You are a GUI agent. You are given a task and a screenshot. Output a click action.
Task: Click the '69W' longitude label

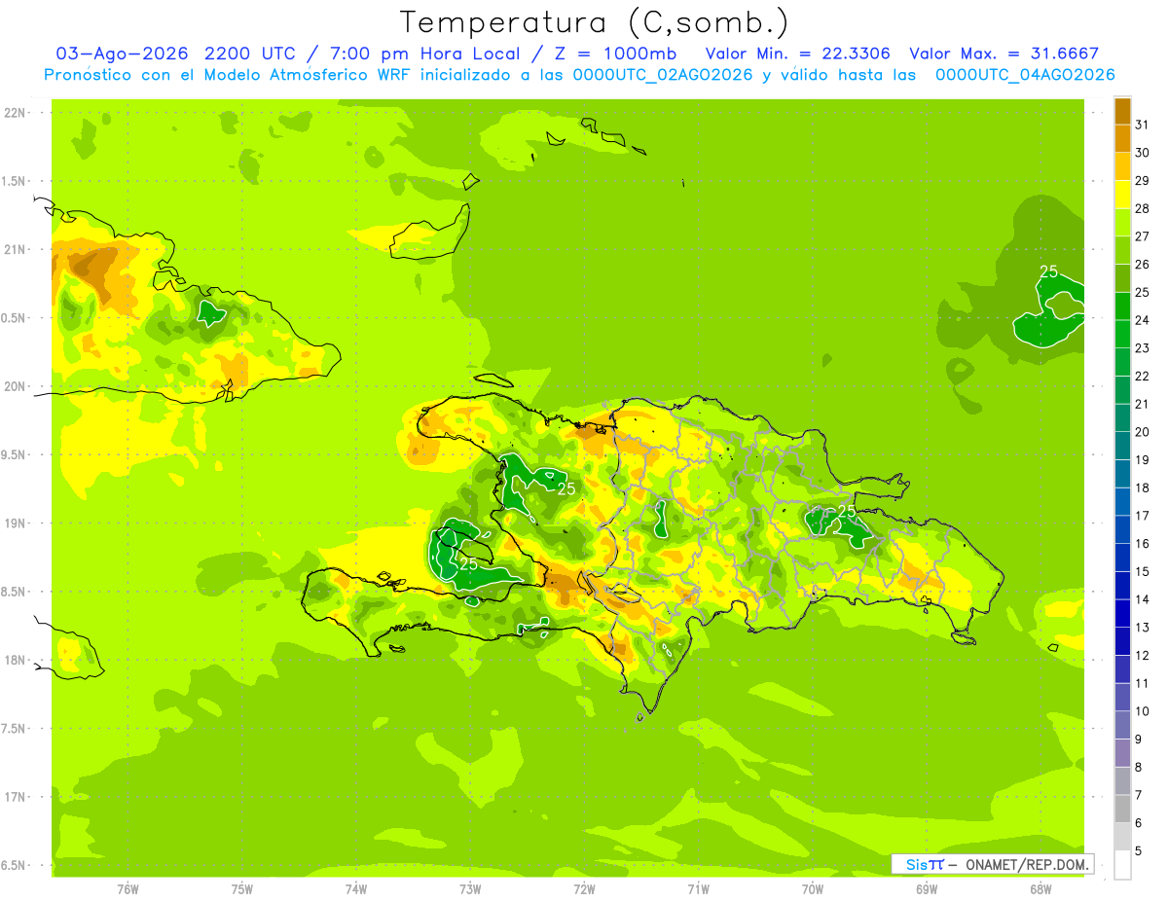pos(927,888)
